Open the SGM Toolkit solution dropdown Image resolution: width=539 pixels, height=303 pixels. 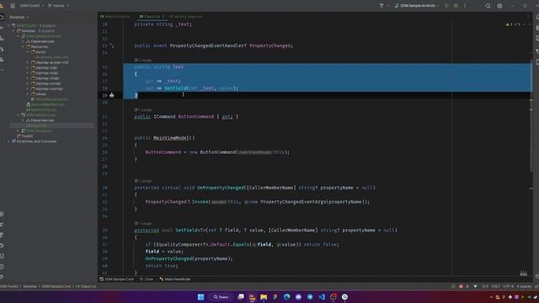point(32,6)
